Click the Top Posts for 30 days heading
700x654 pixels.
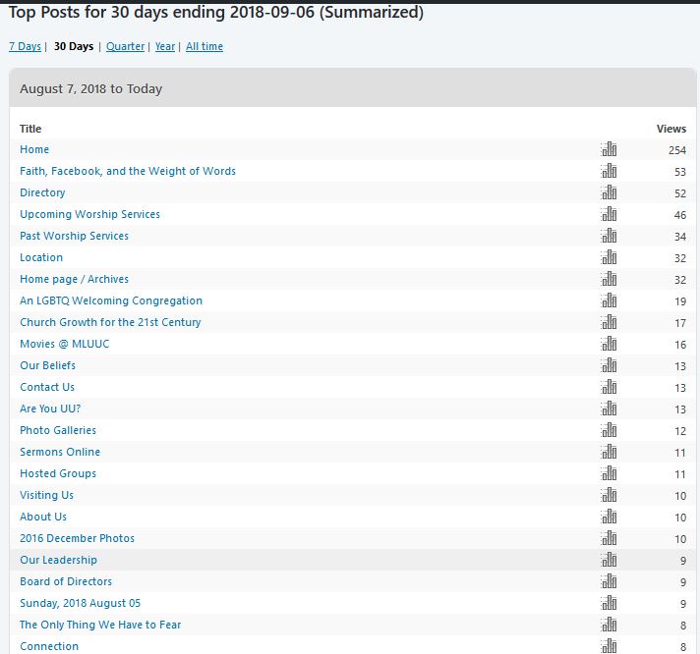[216, 13]
